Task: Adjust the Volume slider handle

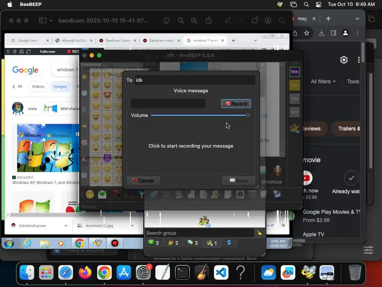Action: coord(248,115)
